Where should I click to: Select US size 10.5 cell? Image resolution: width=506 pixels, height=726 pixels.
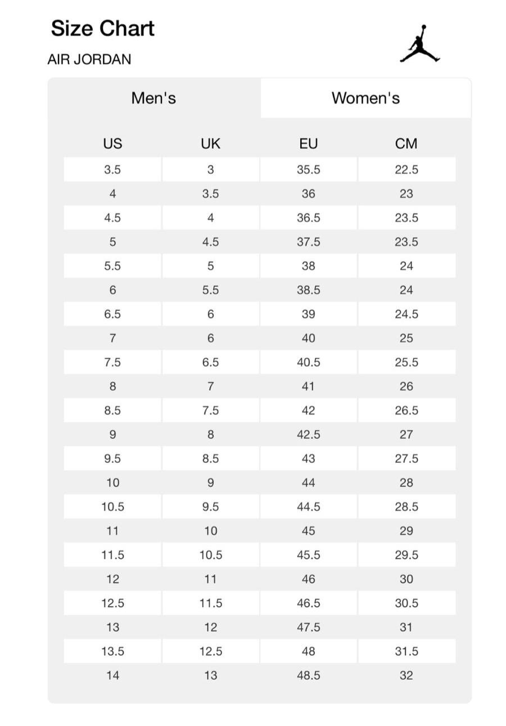112,507
